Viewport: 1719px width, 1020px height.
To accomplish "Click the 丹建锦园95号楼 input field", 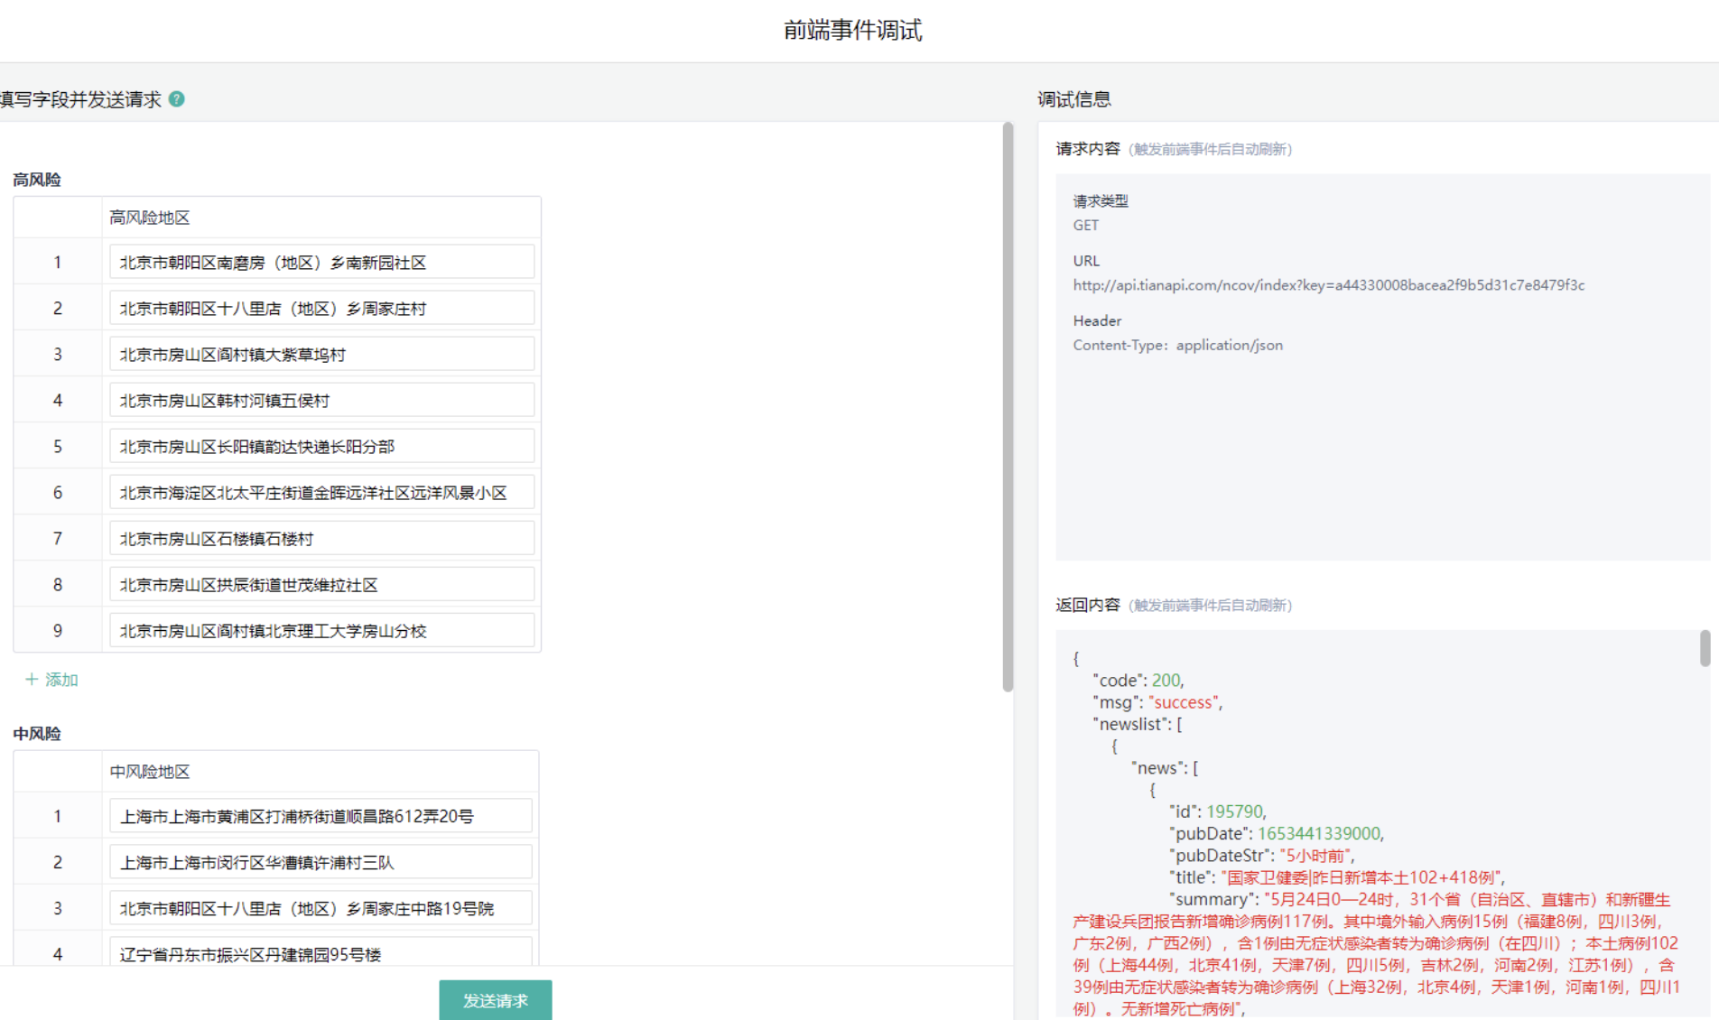I will point(321,952).
